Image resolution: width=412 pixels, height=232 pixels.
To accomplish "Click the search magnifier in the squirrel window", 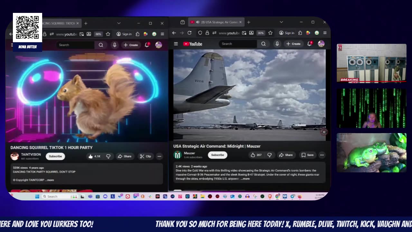I will 101,45.
